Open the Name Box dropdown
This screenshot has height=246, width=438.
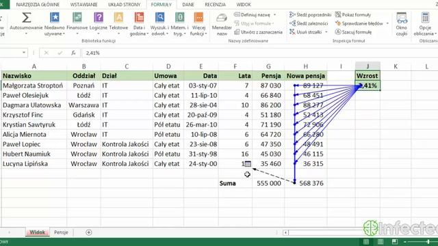click(24, 53)
